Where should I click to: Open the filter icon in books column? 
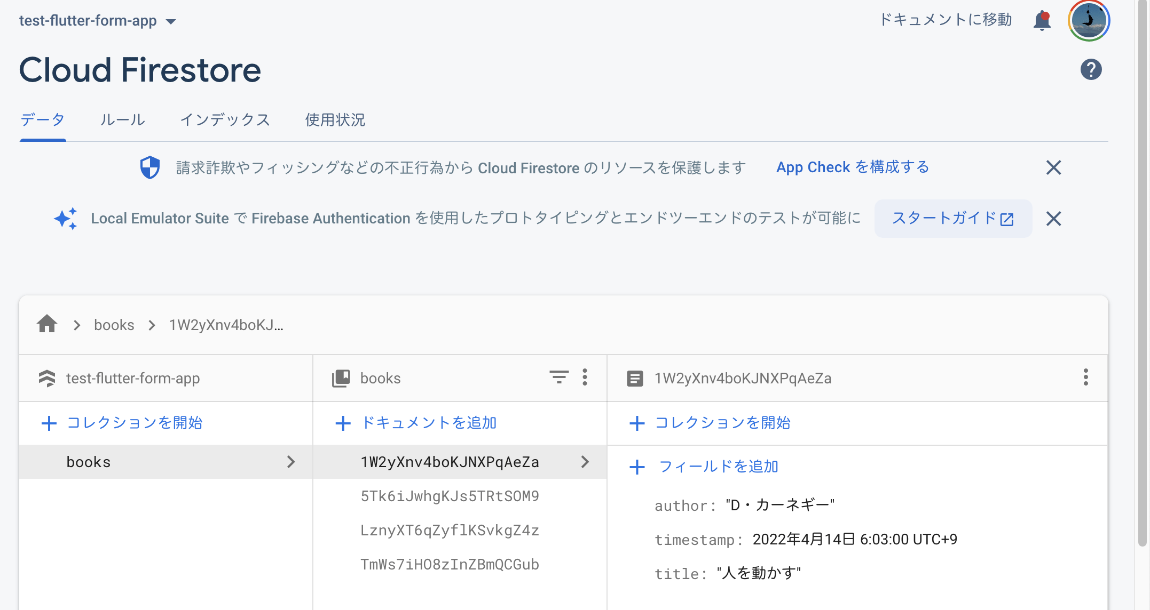559,377
